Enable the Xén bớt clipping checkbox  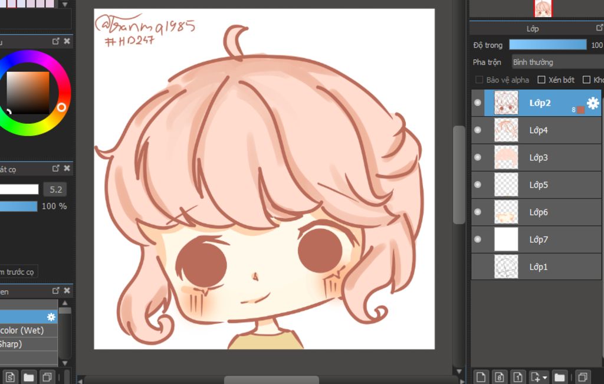[541, 80]
